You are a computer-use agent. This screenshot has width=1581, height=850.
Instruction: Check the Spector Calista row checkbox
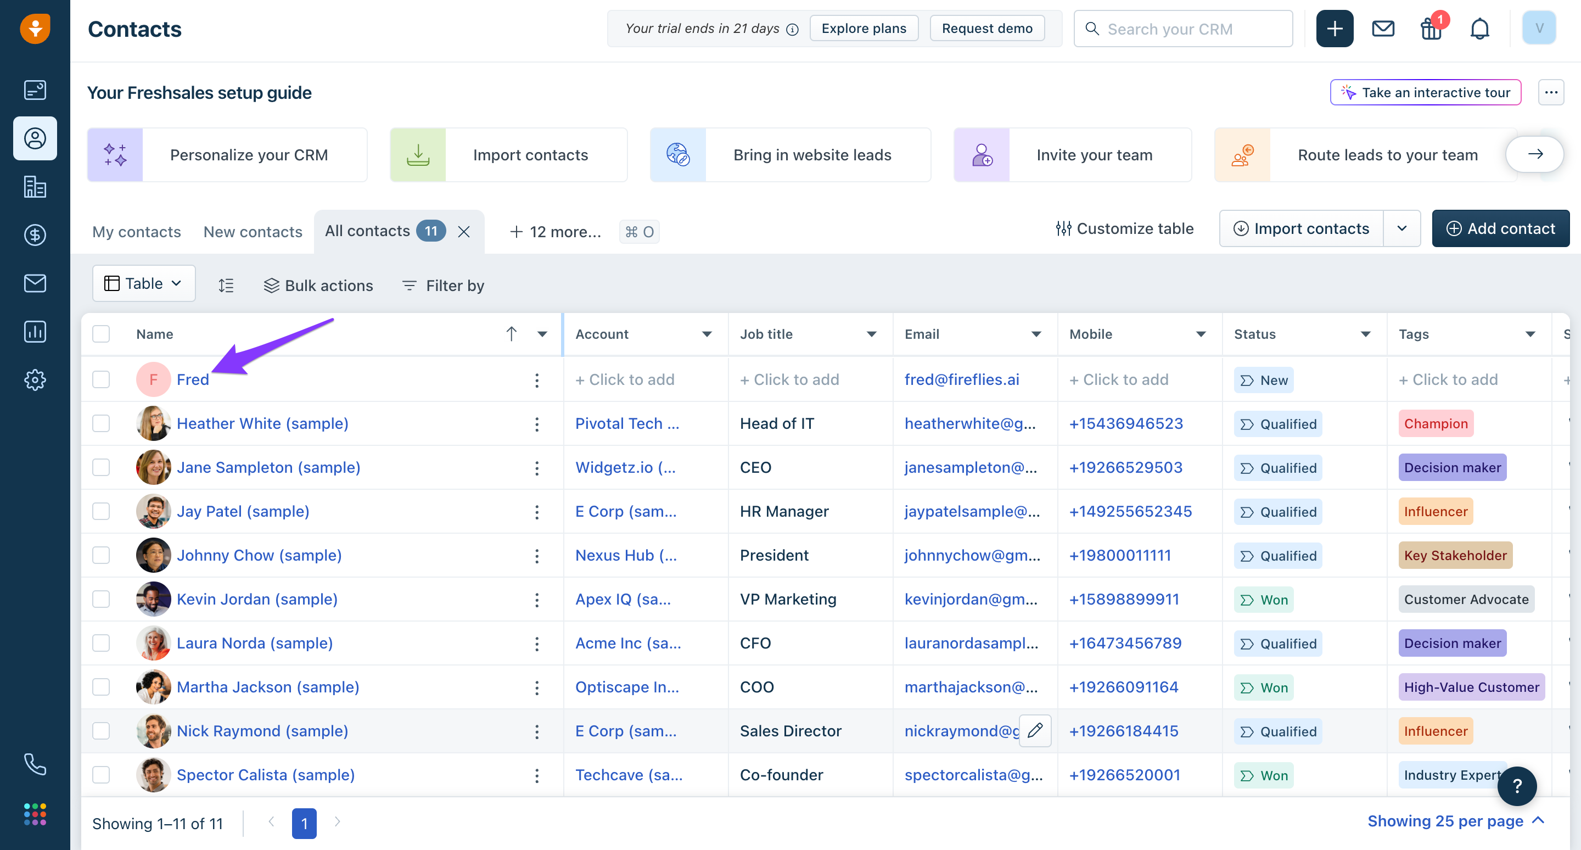[x=101, y=775]
